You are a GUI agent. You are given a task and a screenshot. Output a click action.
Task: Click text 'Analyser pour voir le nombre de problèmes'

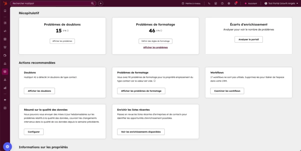pos(249,30)
